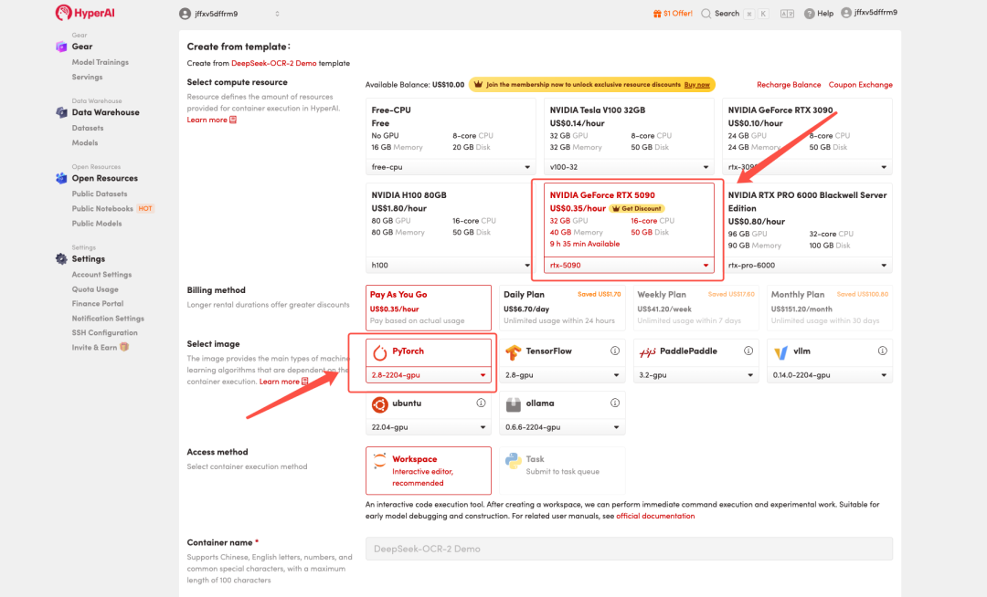Click the language switch icon

[787, 14]
